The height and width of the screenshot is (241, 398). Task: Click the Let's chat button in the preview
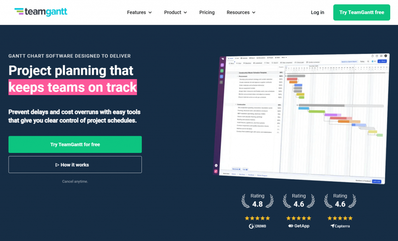pyautogui.click(x=376, y=181)
